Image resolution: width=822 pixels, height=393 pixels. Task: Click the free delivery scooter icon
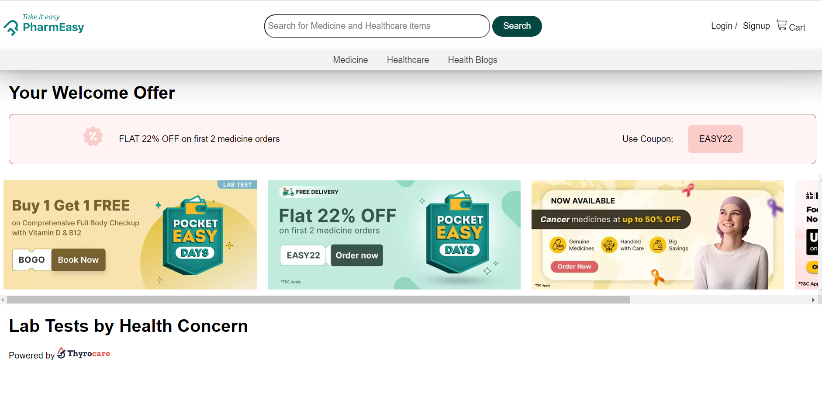(288, 192)
